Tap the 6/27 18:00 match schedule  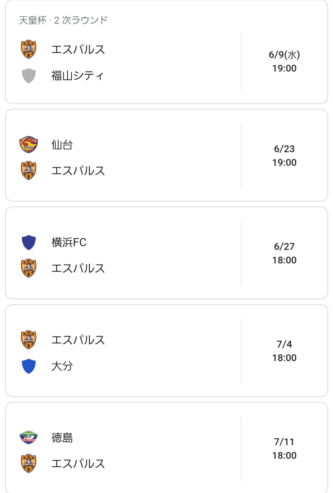point(284,253)
